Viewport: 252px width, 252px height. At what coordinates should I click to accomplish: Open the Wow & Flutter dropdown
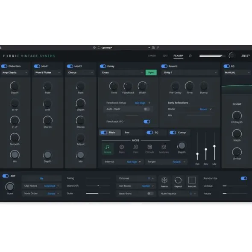47,72
